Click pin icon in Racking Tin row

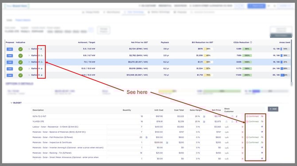262,153
